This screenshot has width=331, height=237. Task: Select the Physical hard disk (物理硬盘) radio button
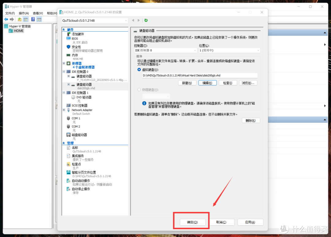pos(139,90)
